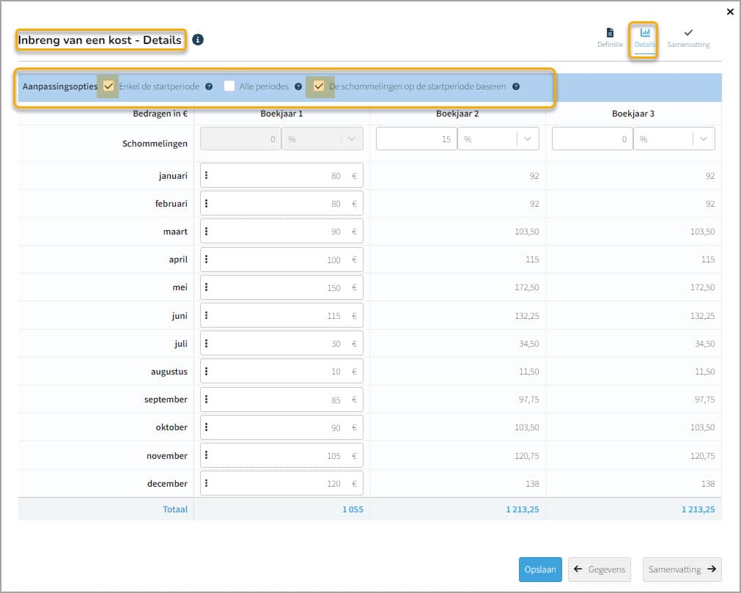Open the three-dot menu for mei
This screenshot has width=741, height=593.
click(x=207, y=287)
